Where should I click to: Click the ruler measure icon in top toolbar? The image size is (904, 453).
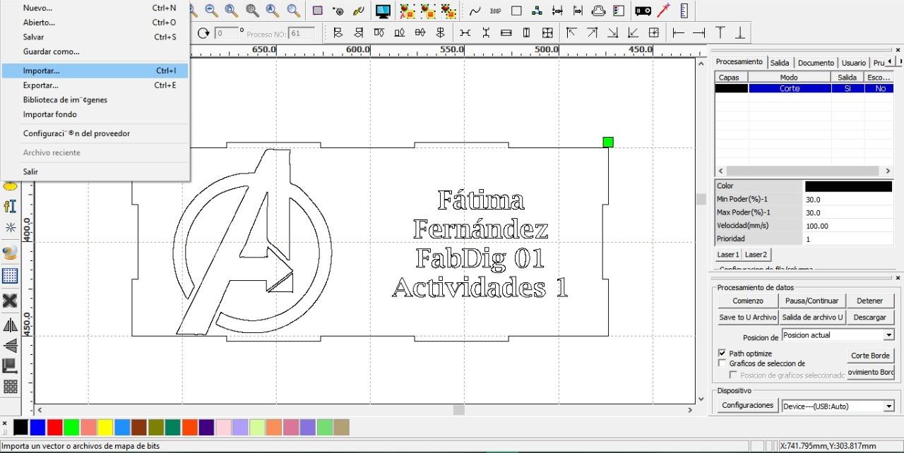(x=684, y=11)
